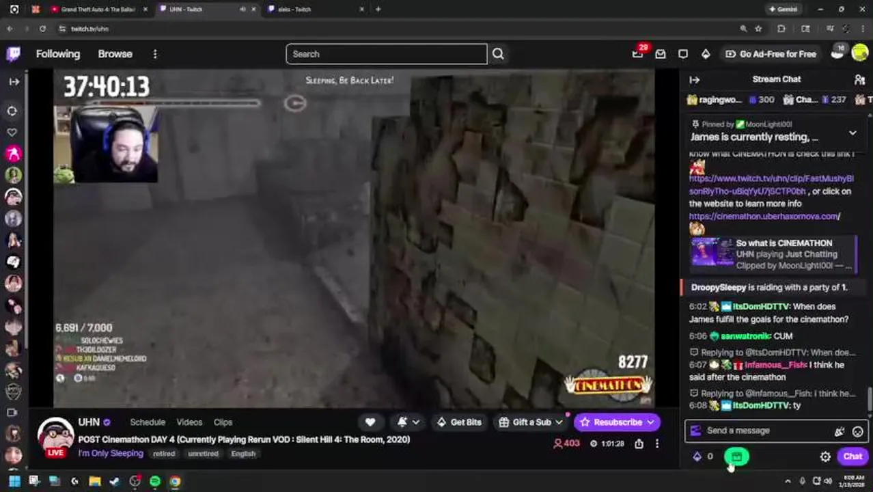Open a new browser tab
The width and height of the screenshot is (873, 492).
(378, 10)
